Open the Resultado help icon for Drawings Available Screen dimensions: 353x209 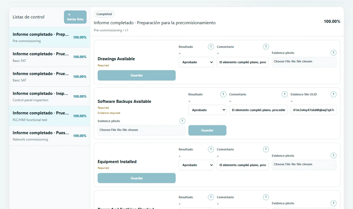click(211, 47)
